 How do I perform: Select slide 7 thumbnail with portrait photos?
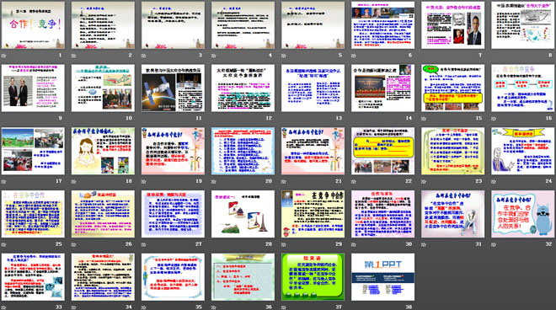point(453,25)
